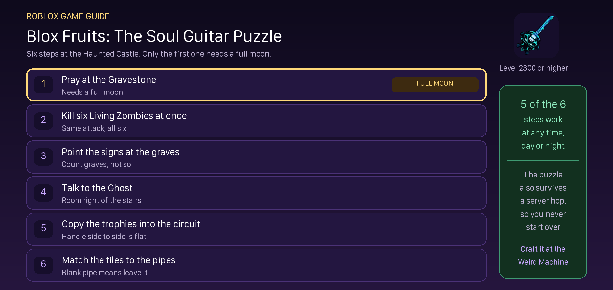Open the Point the signs at graves step
Viewport: 613px width, 290px height.
pyautogui.click(x=256, y=157)
